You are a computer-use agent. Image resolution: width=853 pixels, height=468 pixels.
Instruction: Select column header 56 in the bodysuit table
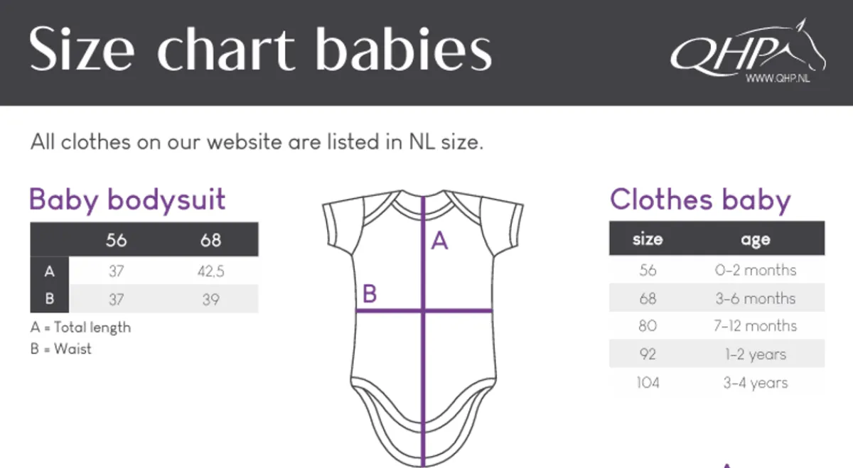116,240
